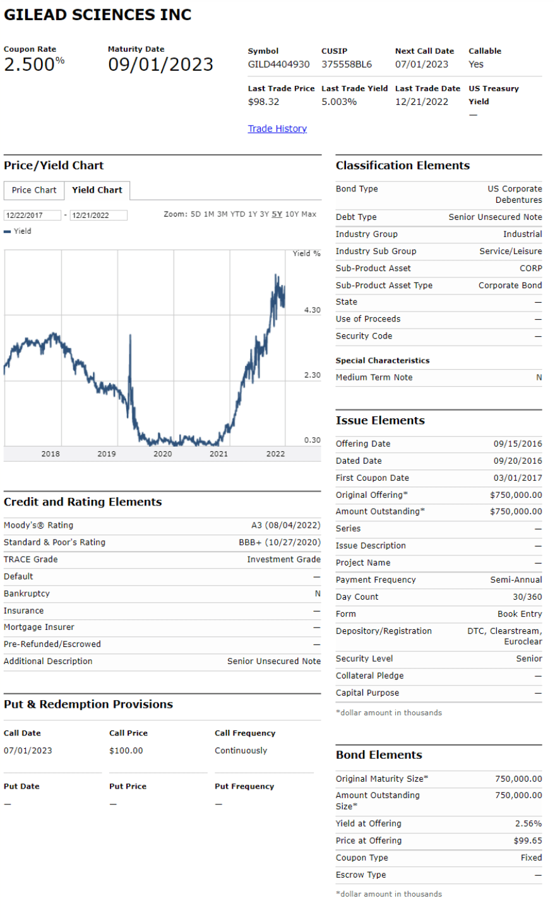Choose the 3Y zoom range
Viewport: 555px width, 920px height.
click(x=265, y=214)
